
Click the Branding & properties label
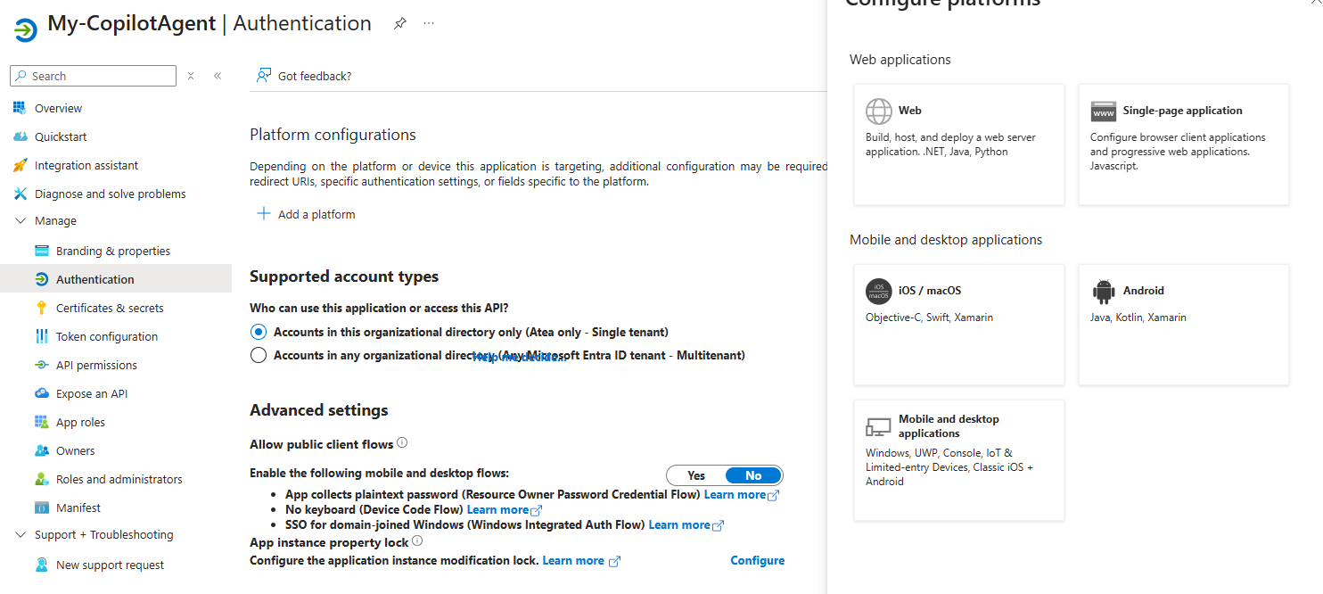pyautogui.click(x=113, y=251)
